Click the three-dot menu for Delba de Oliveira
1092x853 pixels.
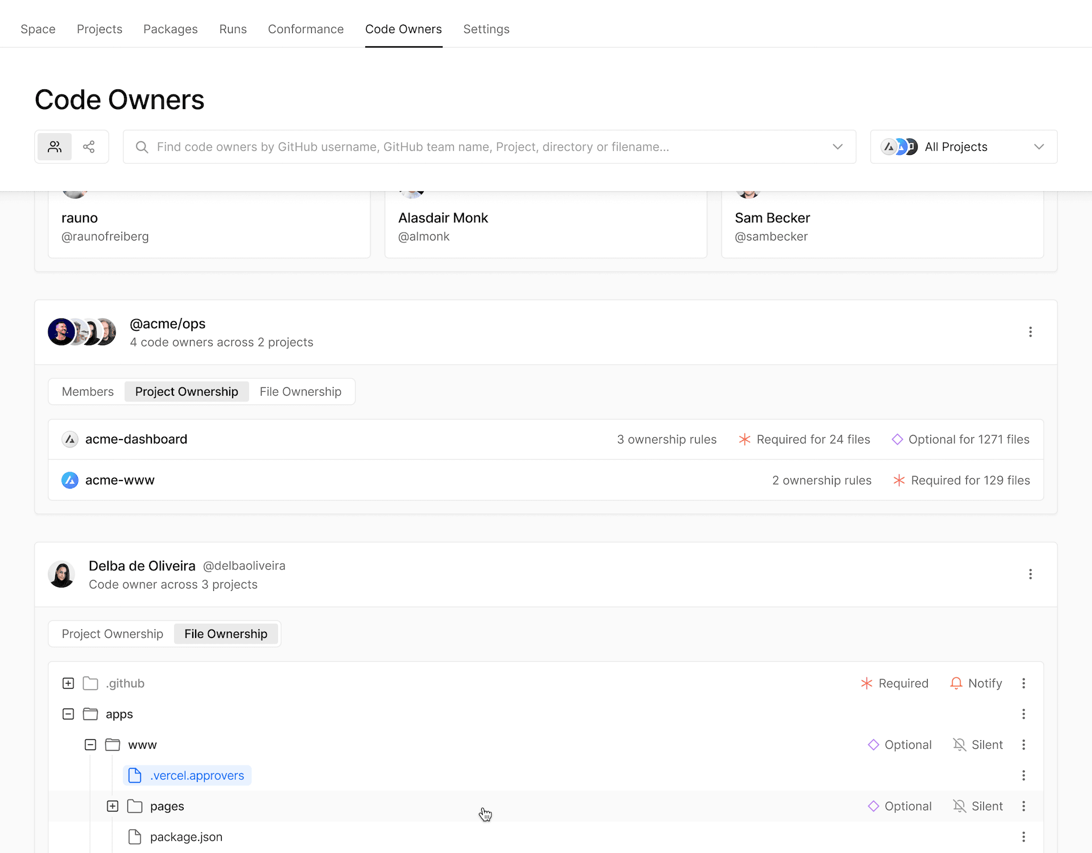[x=1031, y=574]
